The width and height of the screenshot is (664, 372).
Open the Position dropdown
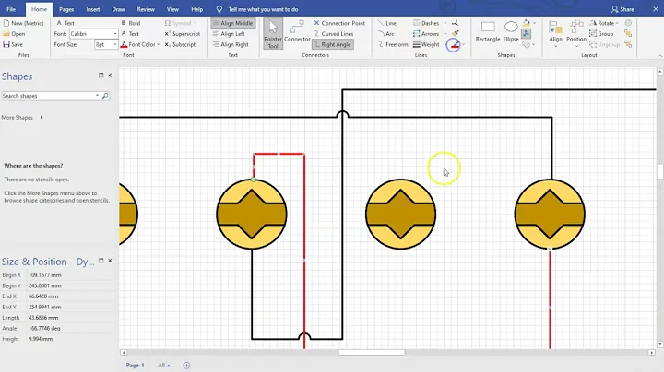click(576, 34)
